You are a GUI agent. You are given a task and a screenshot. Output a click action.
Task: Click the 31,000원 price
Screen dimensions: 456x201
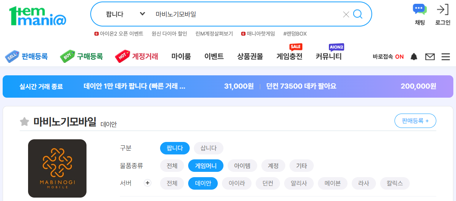[x=239, y=86]
